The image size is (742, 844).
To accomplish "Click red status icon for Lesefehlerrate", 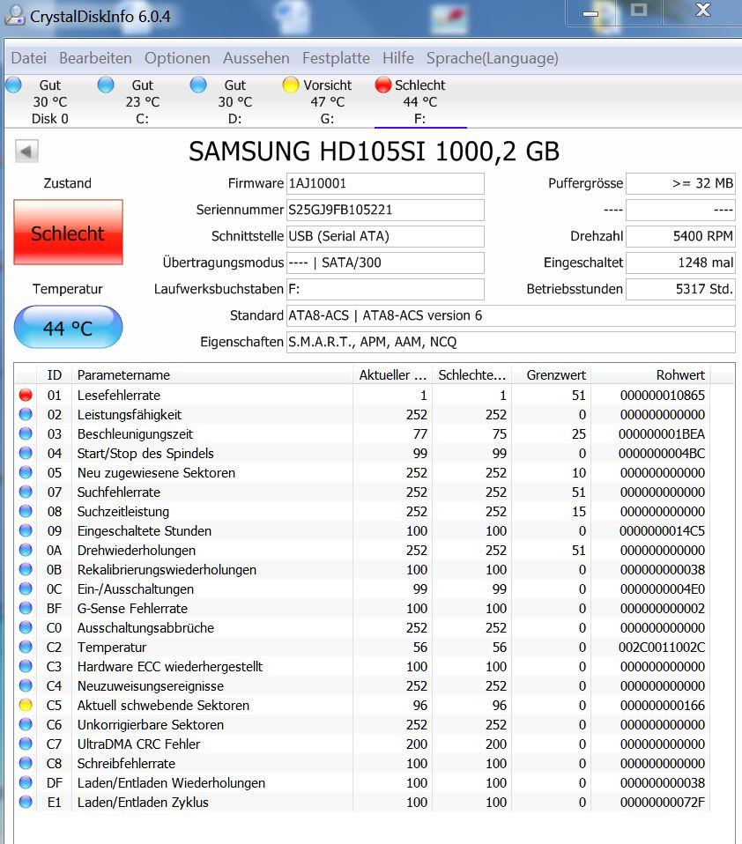I will [x=26, y=395].
